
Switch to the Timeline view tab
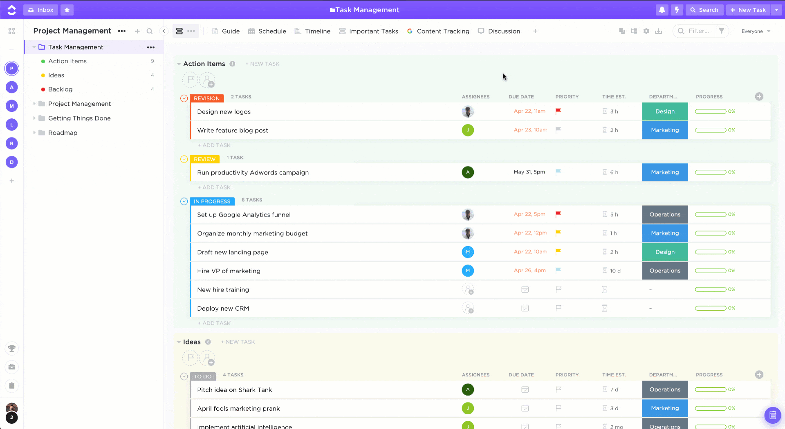click(x=313, y=31)
